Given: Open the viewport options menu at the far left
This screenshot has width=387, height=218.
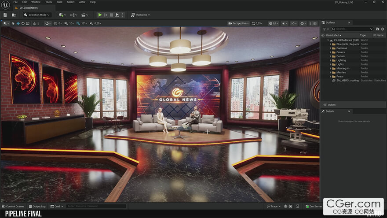Looking at the screenshot, I should 6,23.
